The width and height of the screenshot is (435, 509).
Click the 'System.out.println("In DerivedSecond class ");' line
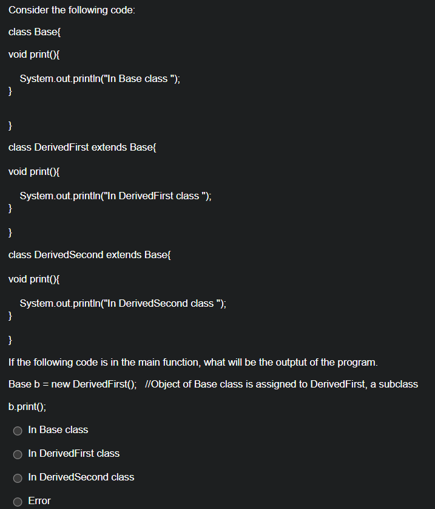123,303
